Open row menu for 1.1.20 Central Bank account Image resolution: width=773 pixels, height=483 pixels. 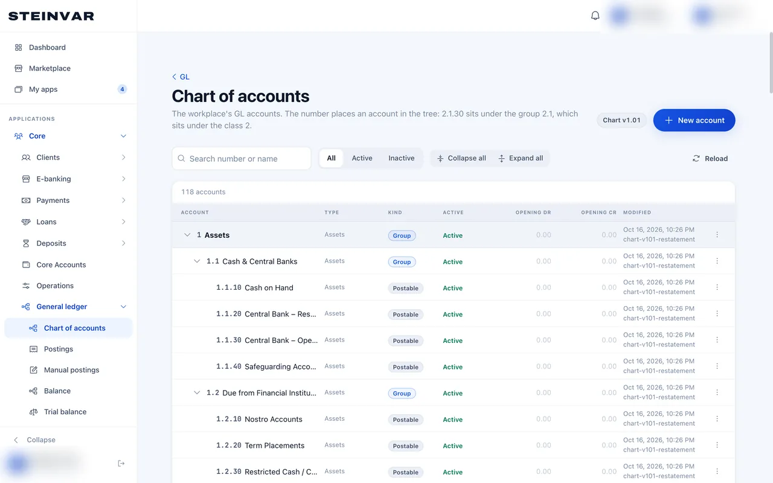[717, 314]
